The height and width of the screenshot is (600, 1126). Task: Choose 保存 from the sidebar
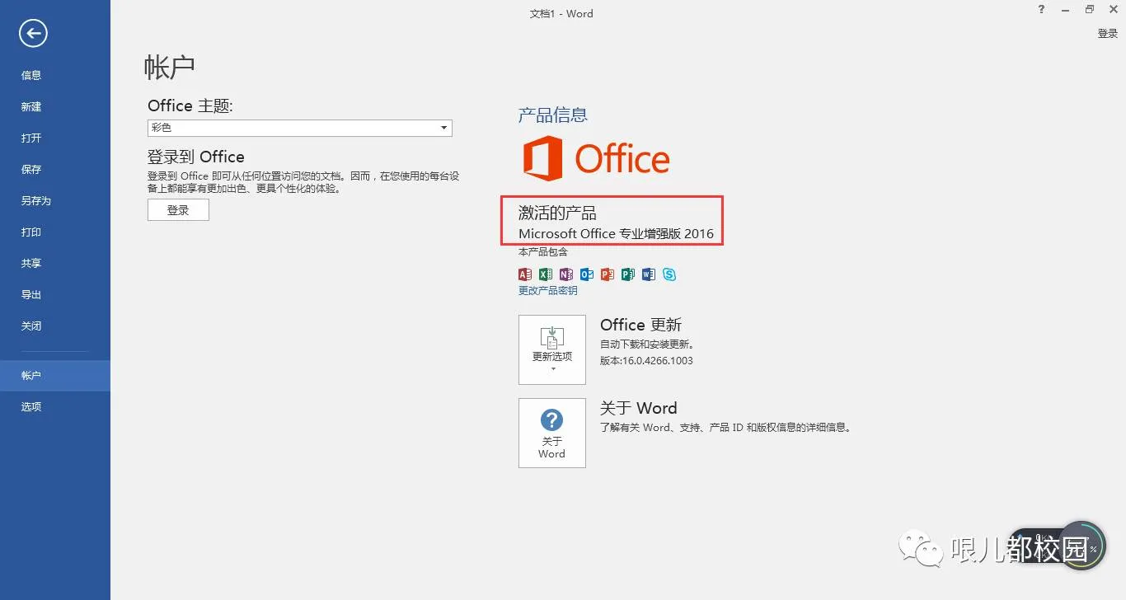(x=55, y=169)
